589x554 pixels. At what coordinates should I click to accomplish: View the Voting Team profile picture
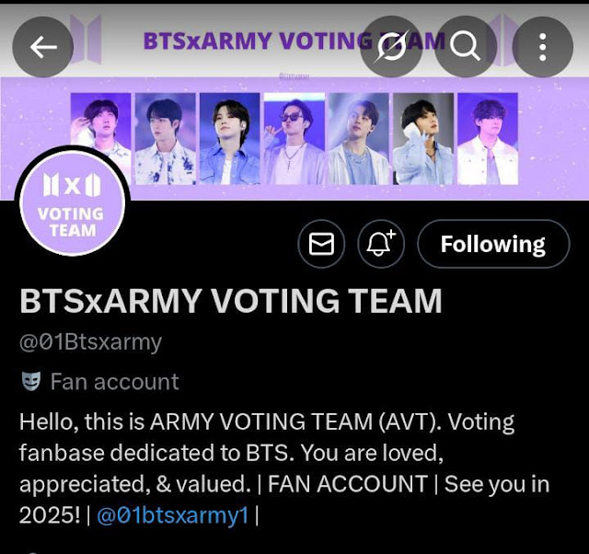tap(72, 202)
